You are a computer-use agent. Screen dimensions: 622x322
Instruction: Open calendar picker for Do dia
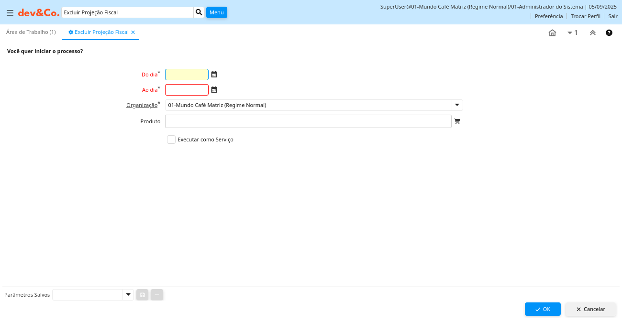[x=214, y=75]
